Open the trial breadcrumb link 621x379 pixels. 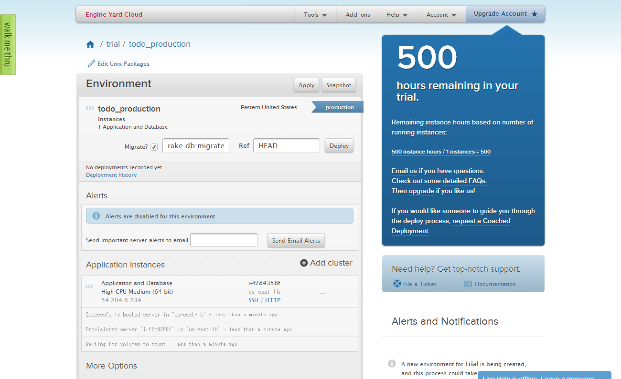[113, 44]
